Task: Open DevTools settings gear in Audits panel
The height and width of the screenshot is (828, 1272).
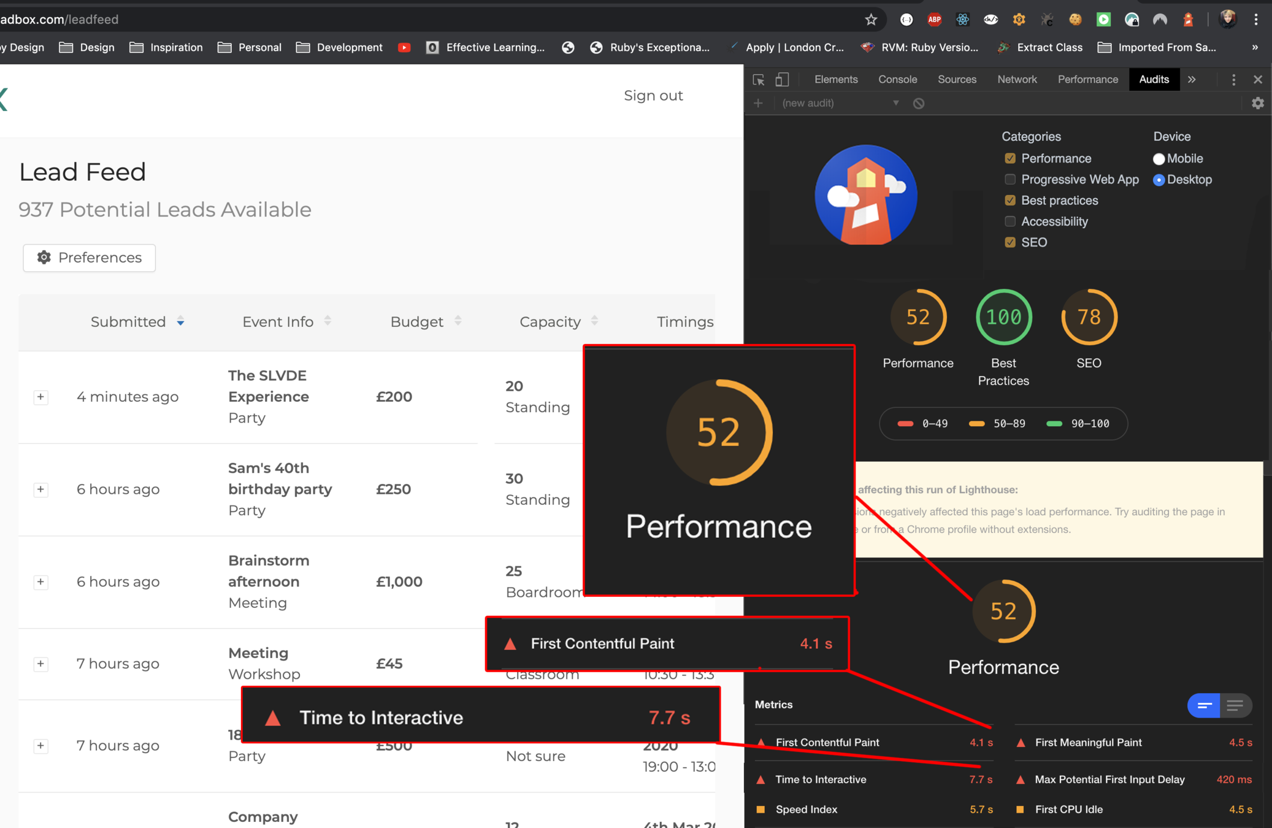Action: coord(1257,103)
